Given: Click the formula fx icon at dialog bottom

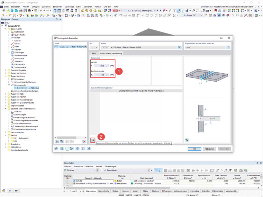Looking at the screenshot, I should pyautogui.click(x=89, y=149).
